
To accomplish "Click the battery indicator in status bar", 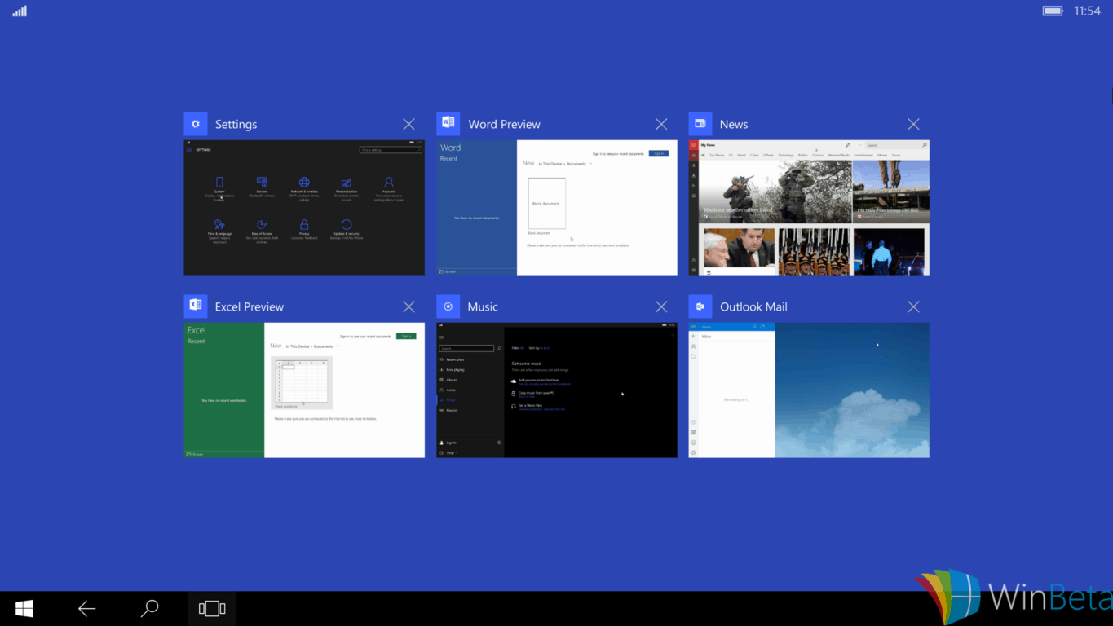I will (x=1053, y=11).
